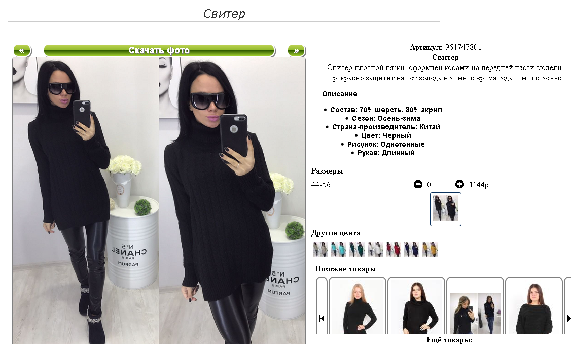Decrease quantity with the minus icon
This screenshot has width=571, height=344.
[418, 184]
